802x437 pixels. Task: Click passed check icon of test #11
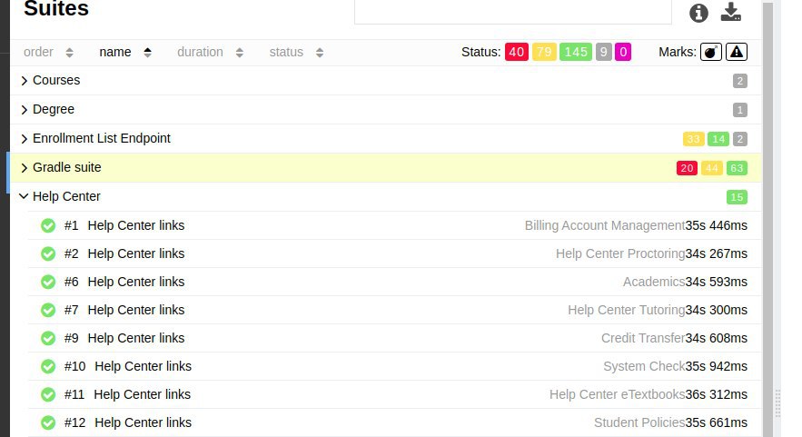coord(48,394)
